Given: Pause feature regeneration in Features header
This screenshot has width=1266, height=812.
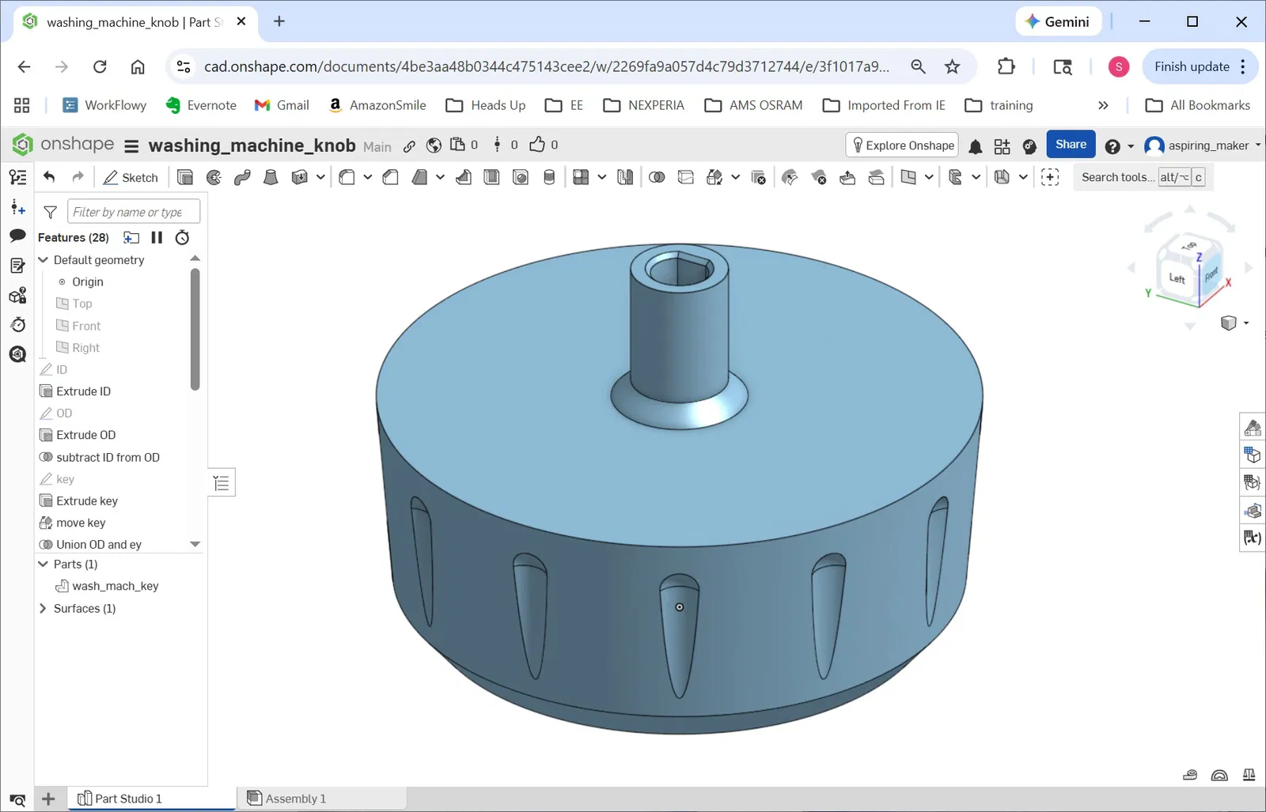Looking at the screenshot, I should (157, 237).
